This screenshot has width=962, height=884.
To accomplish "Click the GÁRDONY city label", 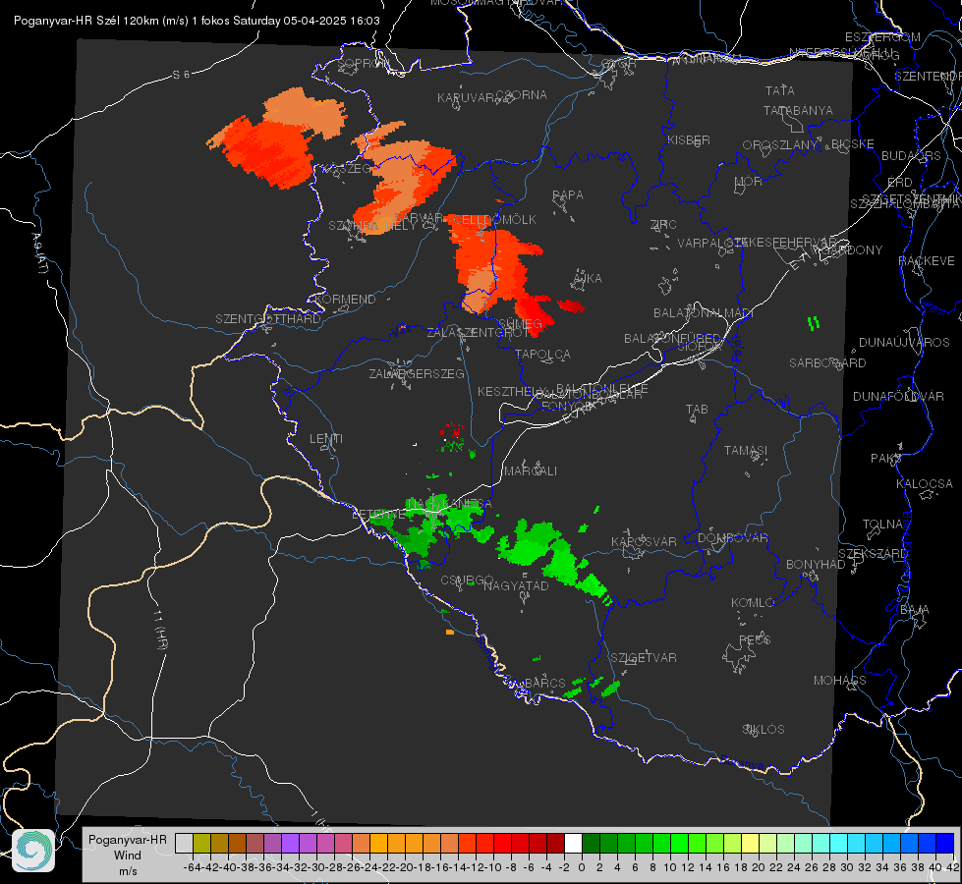I will coord(853,250).
